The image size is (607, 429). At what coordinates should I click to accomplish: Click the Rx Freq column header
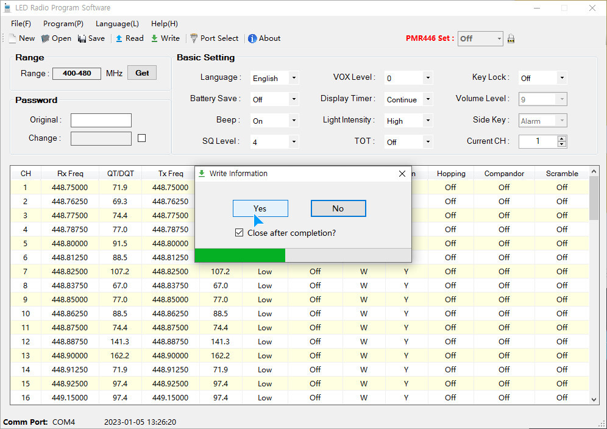tap(70, 174)
